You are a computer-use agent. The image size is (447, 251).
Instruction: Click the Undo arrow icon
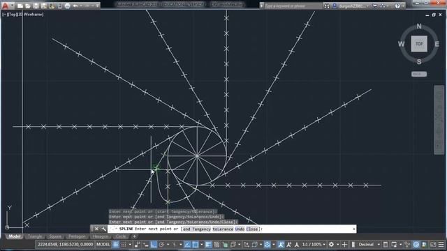(x=75, y=6)
